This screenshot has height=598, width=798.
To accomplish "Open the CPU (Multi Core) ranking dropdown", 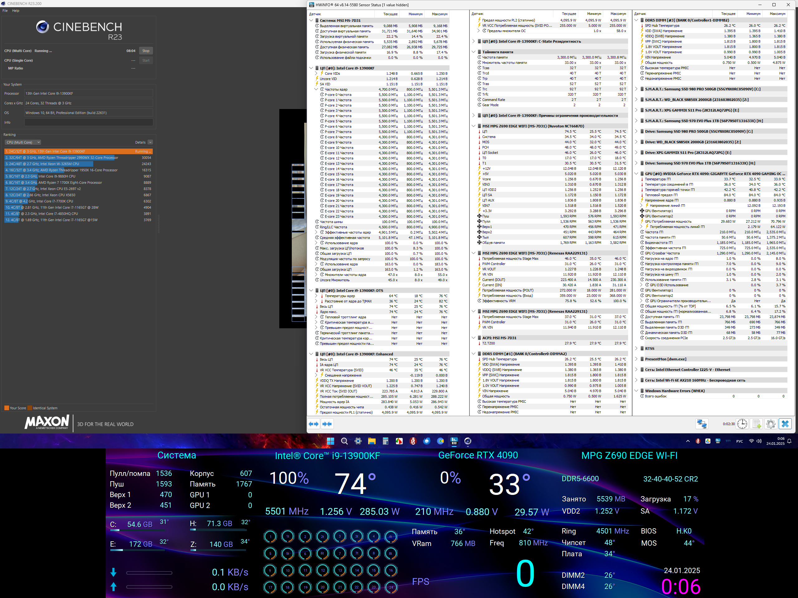I will click(23, 142).
